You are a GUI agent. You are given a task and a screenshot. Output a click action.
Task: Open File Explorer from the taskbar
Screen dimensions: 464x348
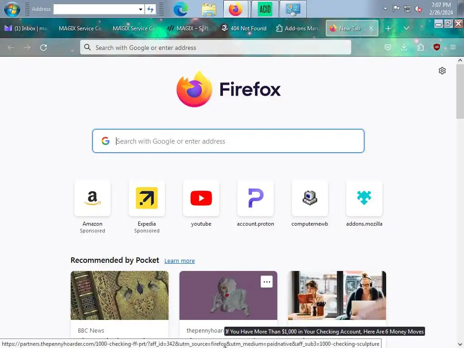pyautogui.click(x=209, y=9)
